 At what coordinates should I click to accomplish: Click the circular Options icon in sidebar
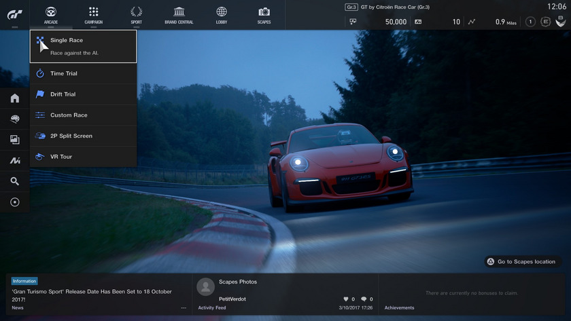(x=14, y=202)
